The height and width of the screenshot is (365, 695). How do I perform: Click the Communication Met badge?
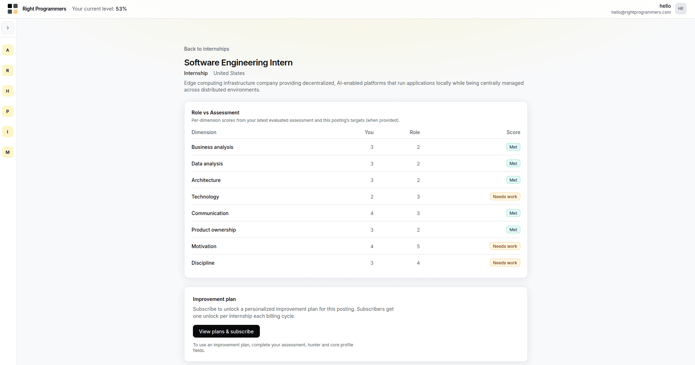click(513, 213)
